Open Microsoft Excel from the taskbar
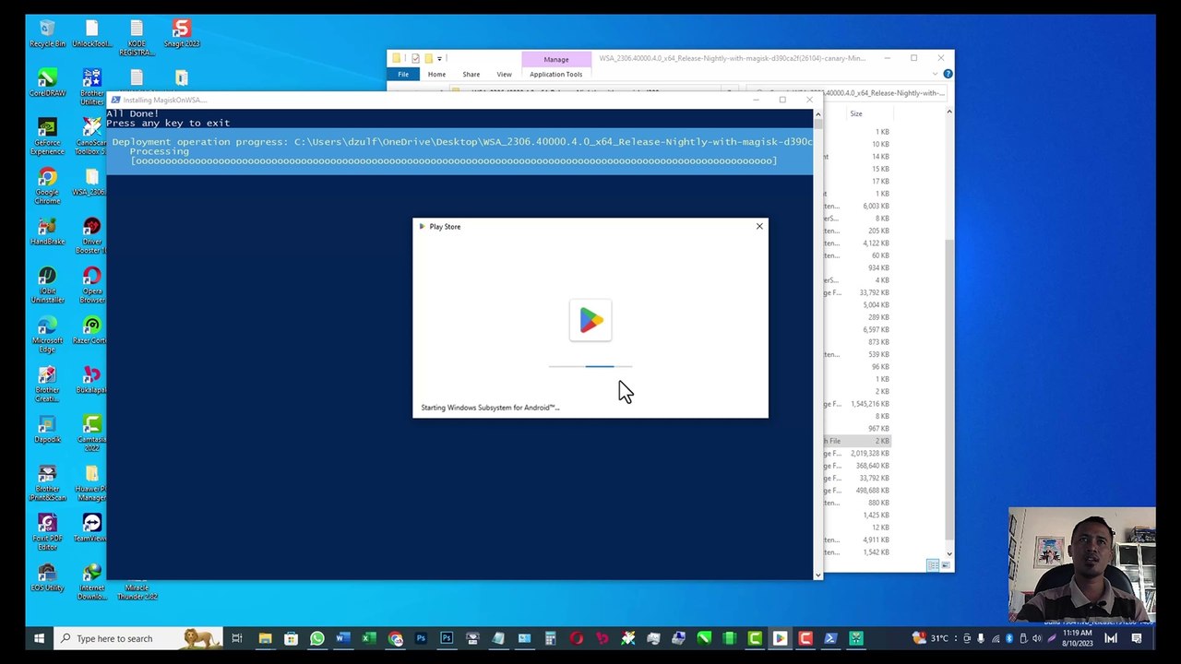The width and height of the screenshot is (1181, 664). pyautogui.click(x=368, y=638)
